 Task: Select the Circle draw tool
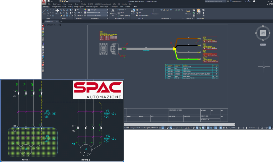48,13
